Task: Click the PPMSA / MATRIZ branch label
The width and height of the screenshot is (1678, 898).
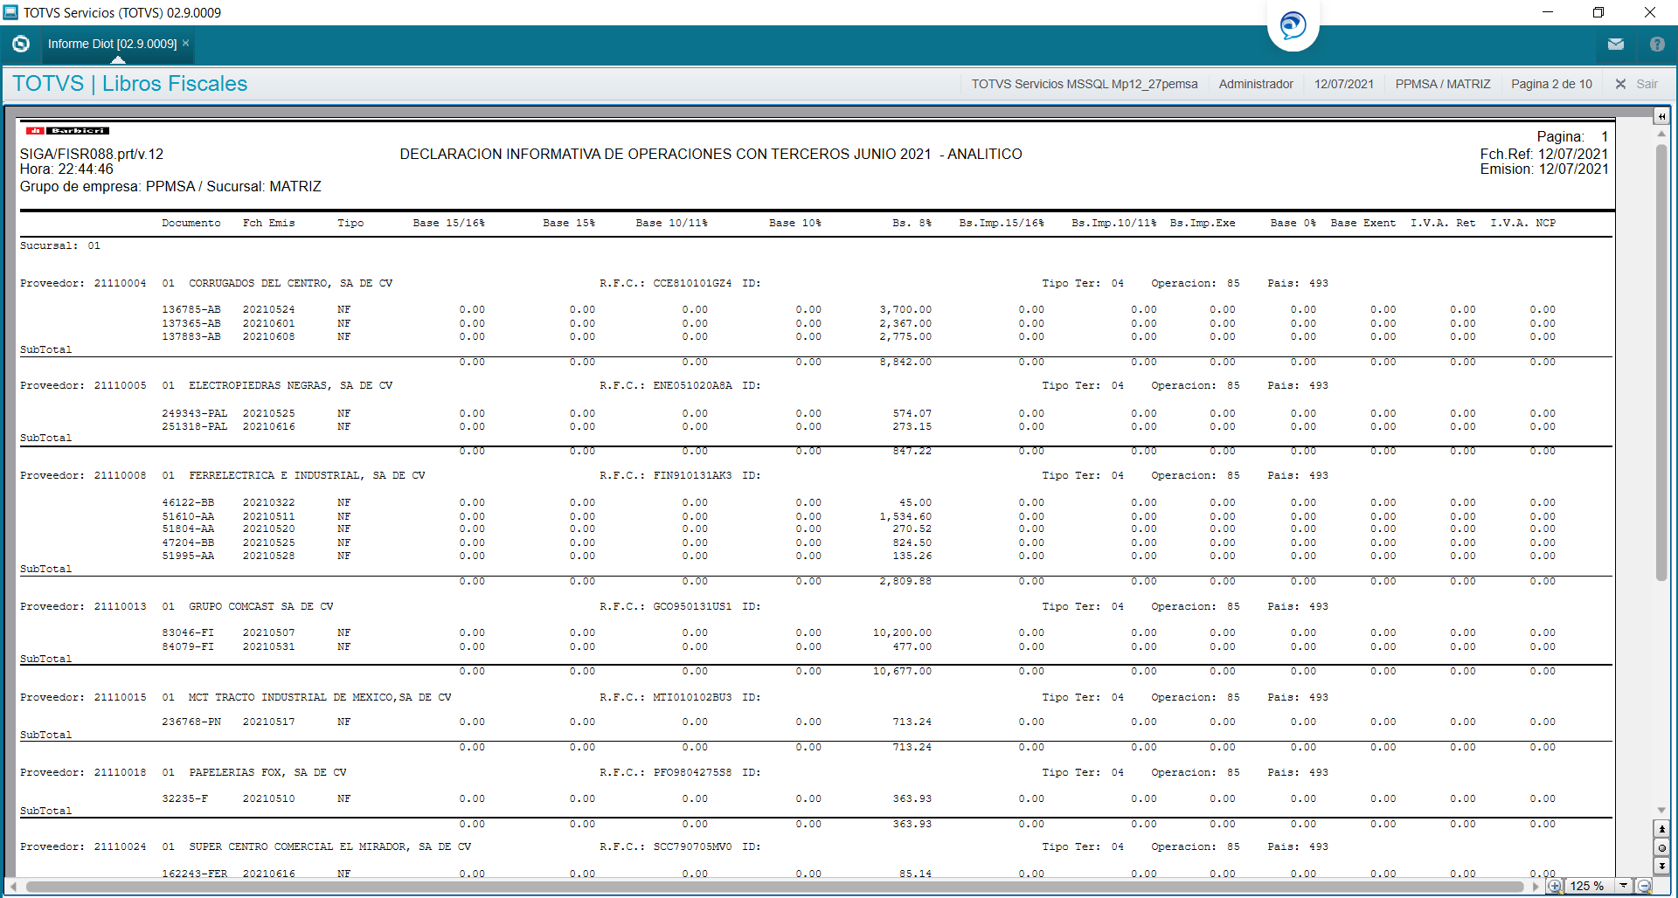Action: coord(1443,84)
